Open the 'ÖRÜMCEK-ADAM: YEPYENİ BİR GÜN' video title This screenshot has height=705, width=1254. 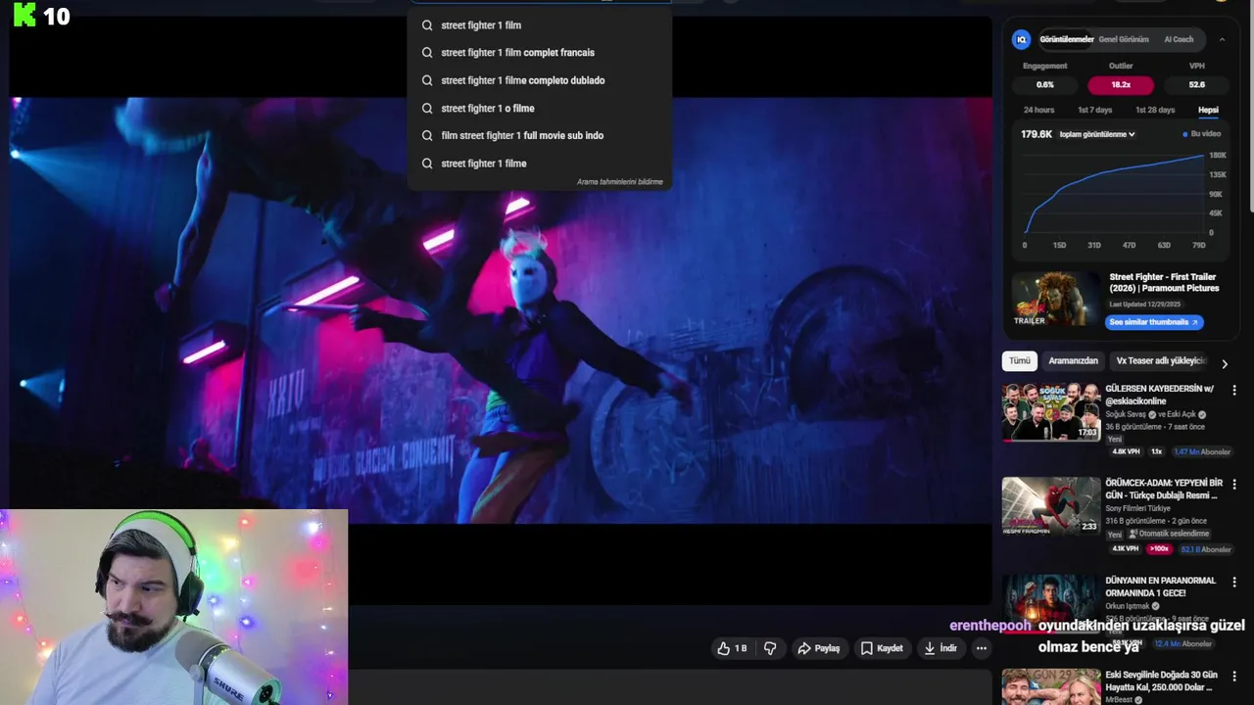point(1164,490)
